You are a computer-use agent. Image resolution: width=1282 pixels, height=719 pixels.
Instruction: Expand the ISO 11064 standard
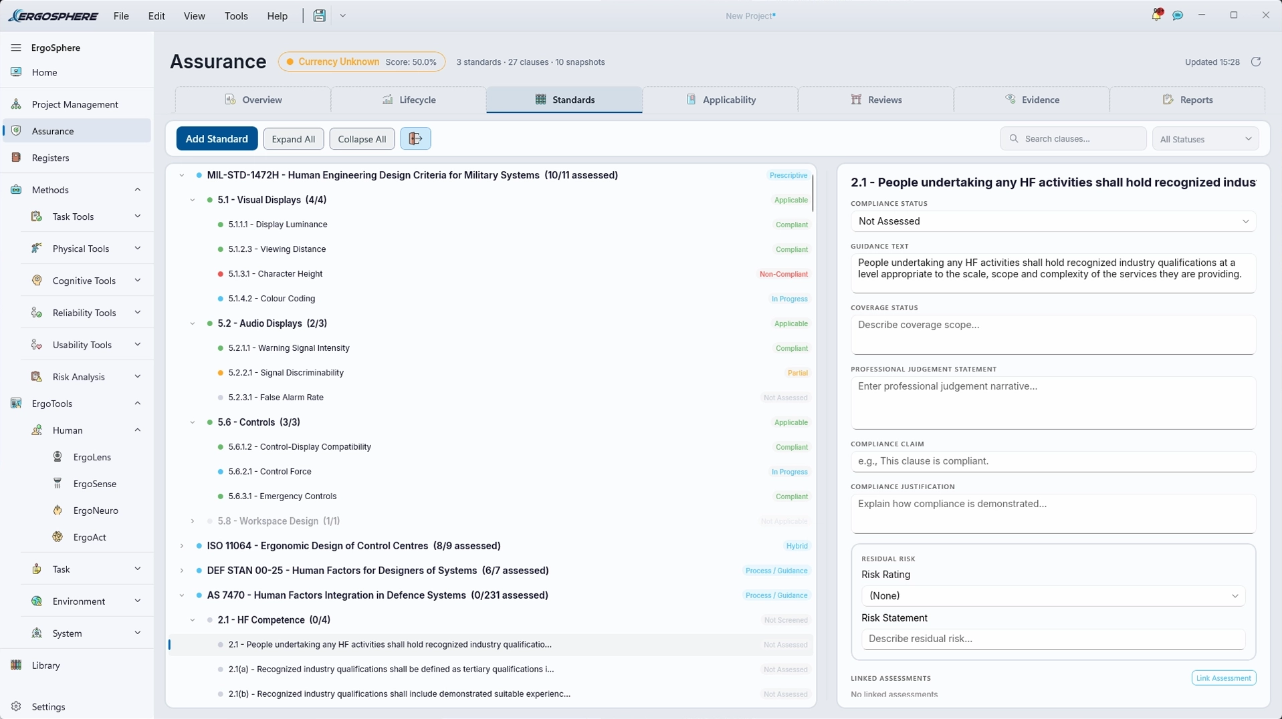[182, 546]
